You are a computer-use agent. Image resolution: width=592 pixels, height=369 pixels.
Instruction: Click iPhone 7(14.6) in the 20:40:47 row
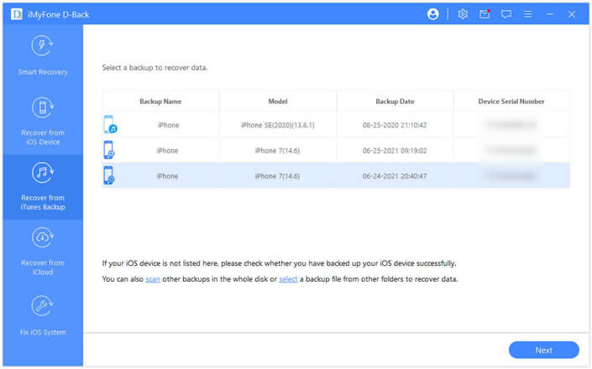(x=277, y=176)
